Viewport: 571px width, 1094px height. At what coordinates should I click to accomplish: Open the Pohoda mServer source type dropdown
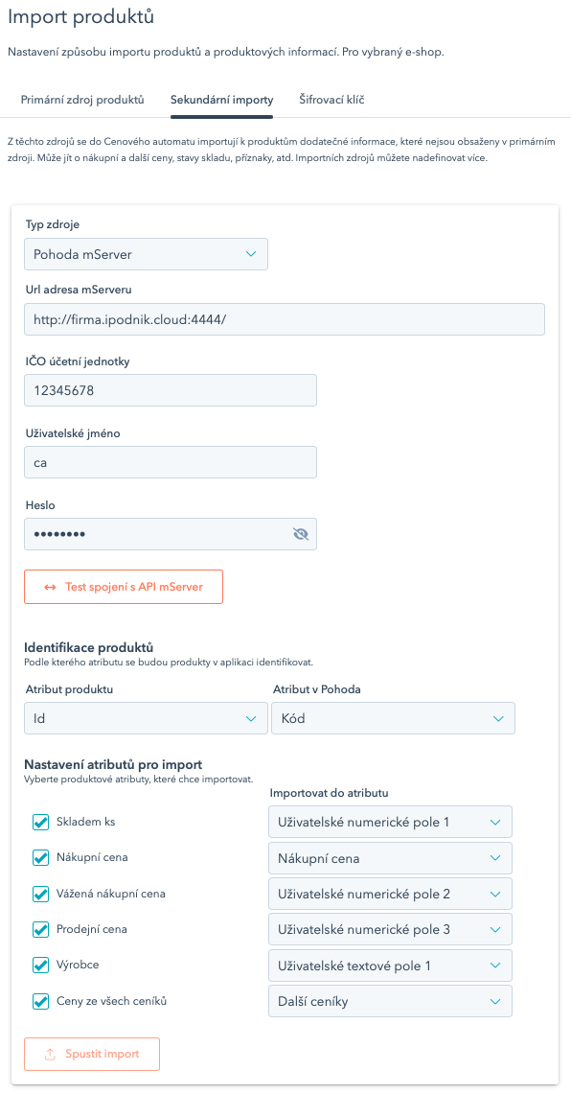pos(146,254)
